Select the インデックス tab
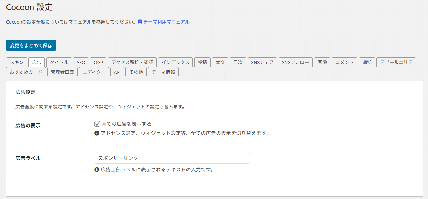The width and height of the screenshot is (428, 199). click(175, 62)
